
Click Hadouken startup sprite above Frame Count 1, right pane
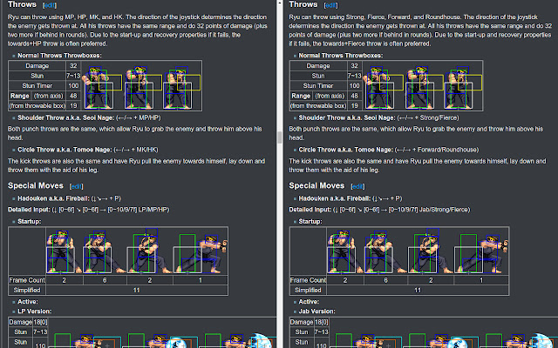point(481,253)
